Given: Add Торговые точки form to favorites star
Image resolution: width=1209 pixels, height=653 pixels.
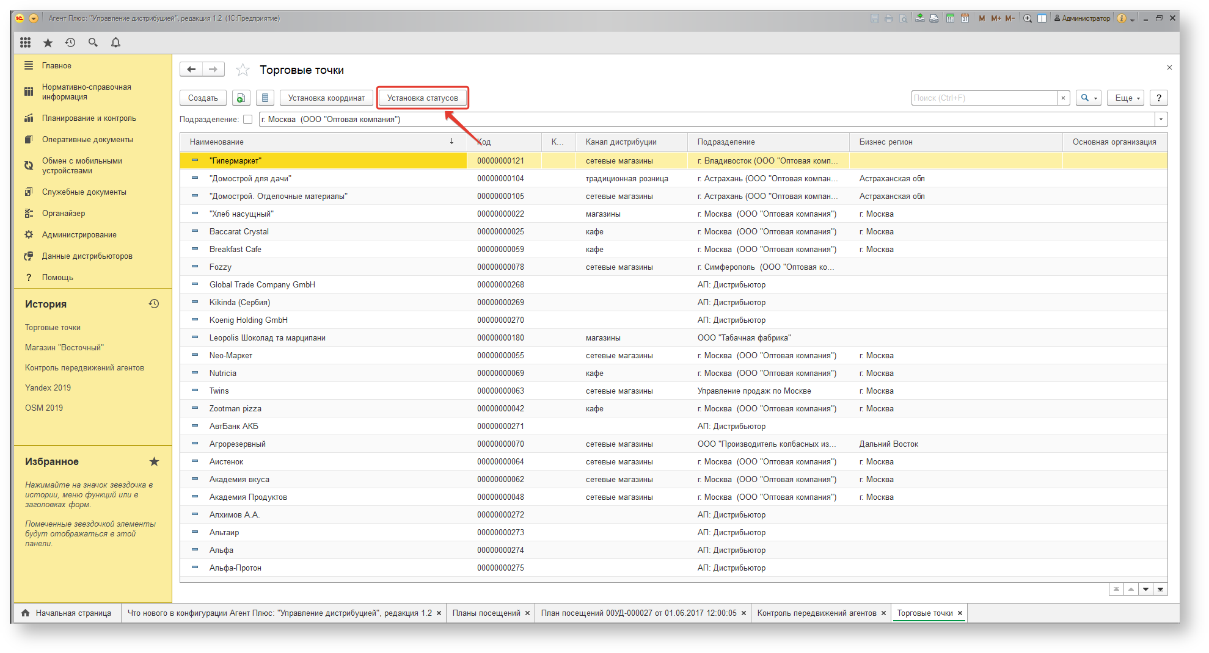Looking at the screenshot, I should click(243, 70).
